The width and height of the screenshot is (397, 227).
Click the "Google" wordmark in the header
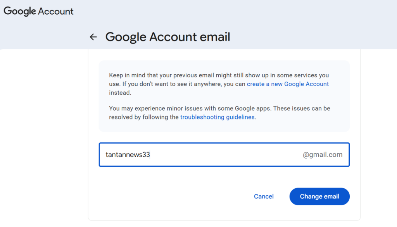point(20,11)
